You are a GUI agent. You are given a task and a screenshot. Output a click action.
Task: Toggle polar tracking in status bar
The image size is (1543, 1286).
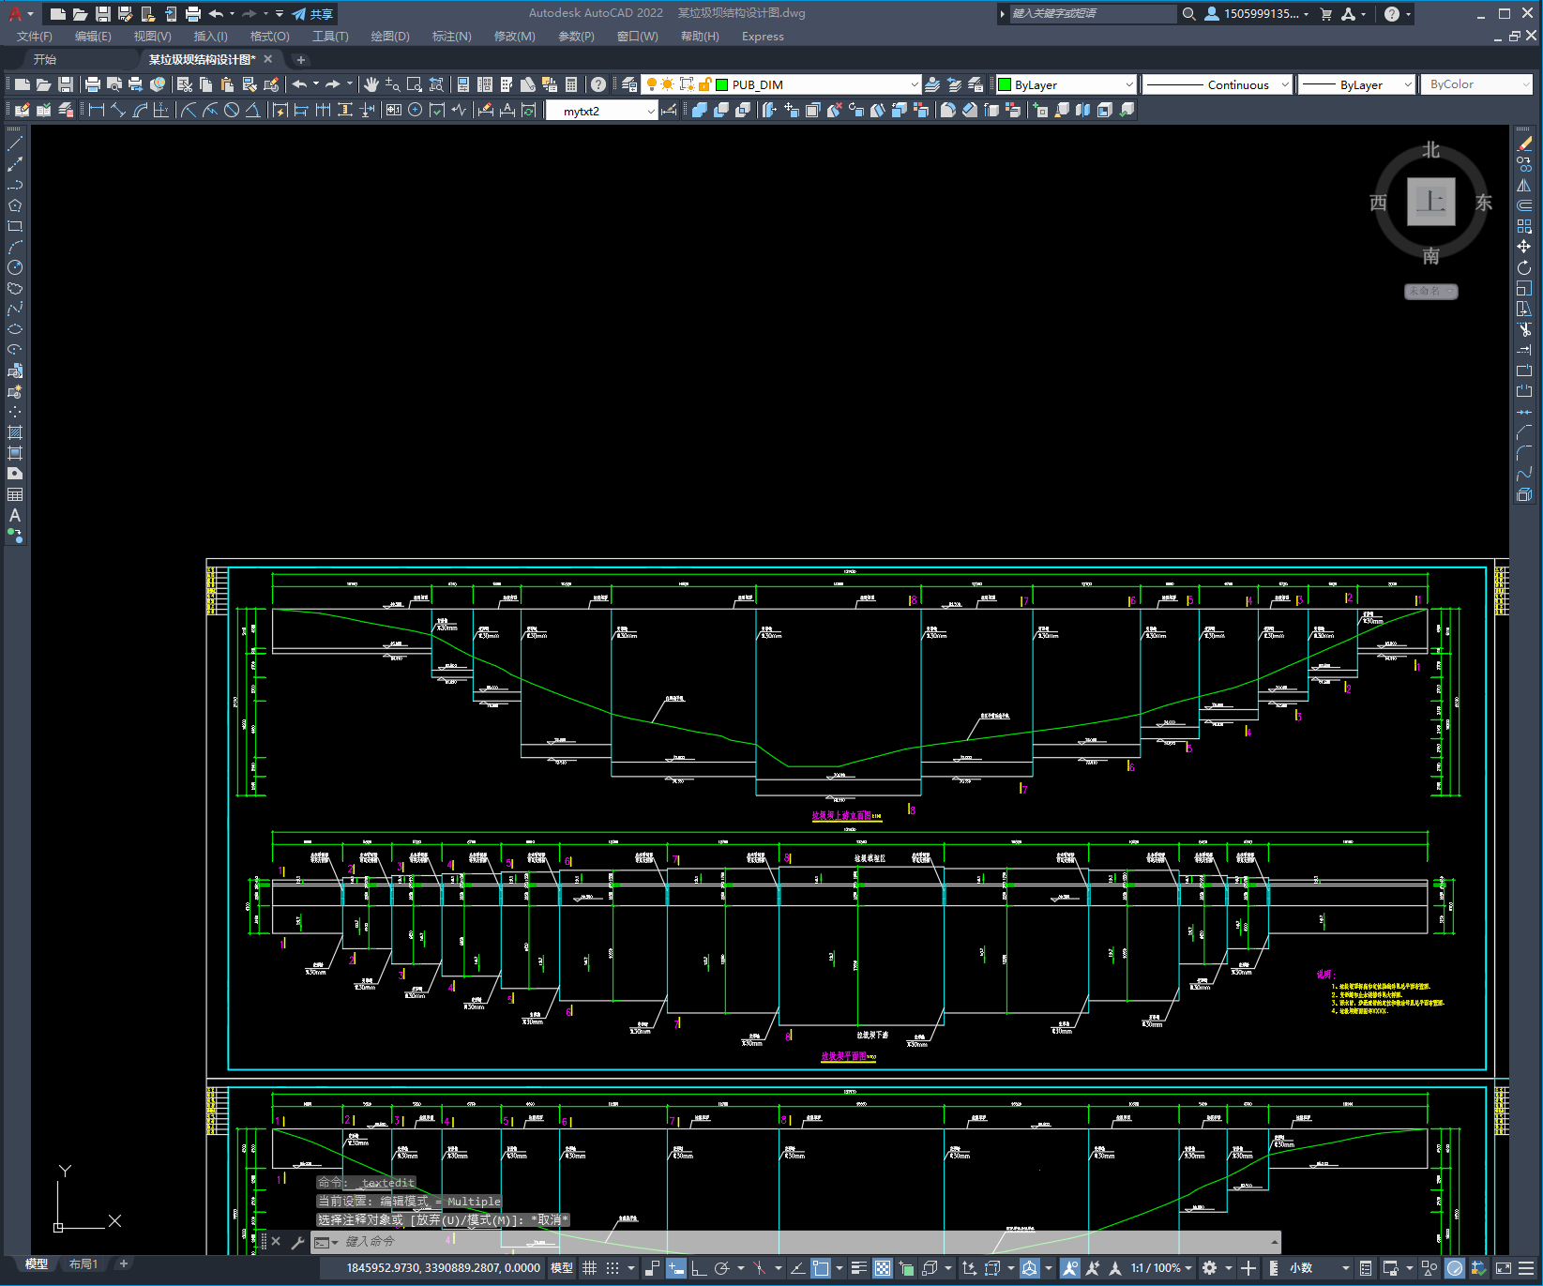721,1268
